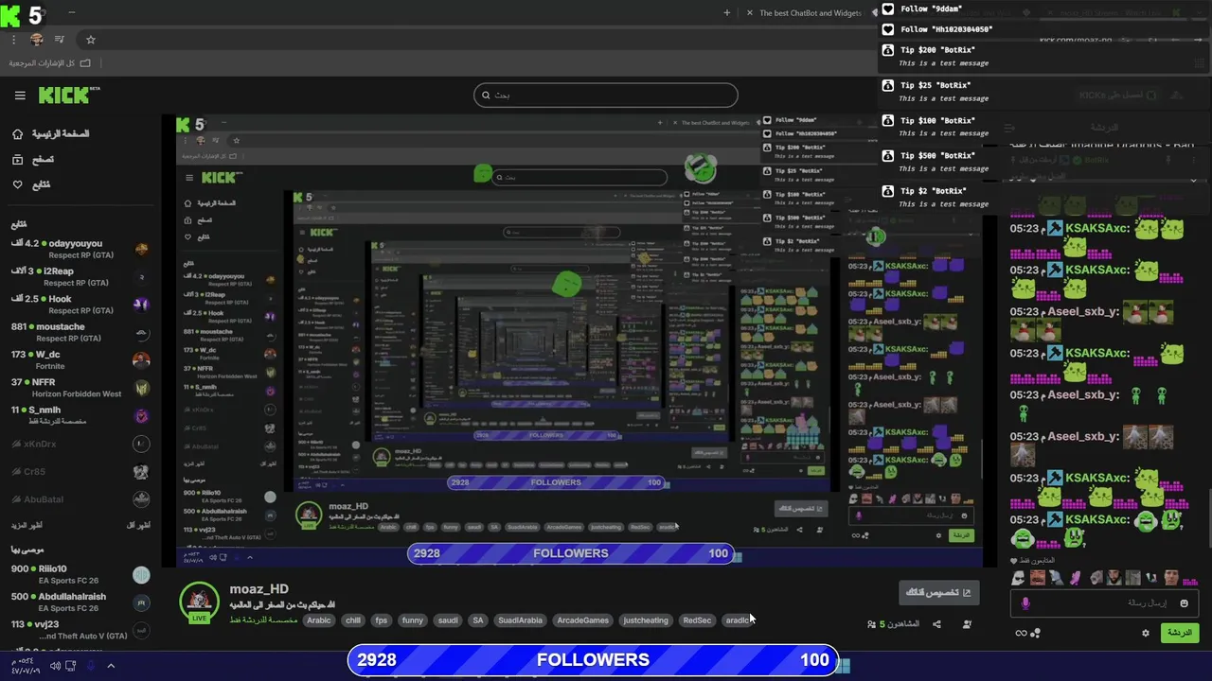Screen dimensions: 1212x681
Task: Open offline channel Cr85
Action: click(78, 471)
